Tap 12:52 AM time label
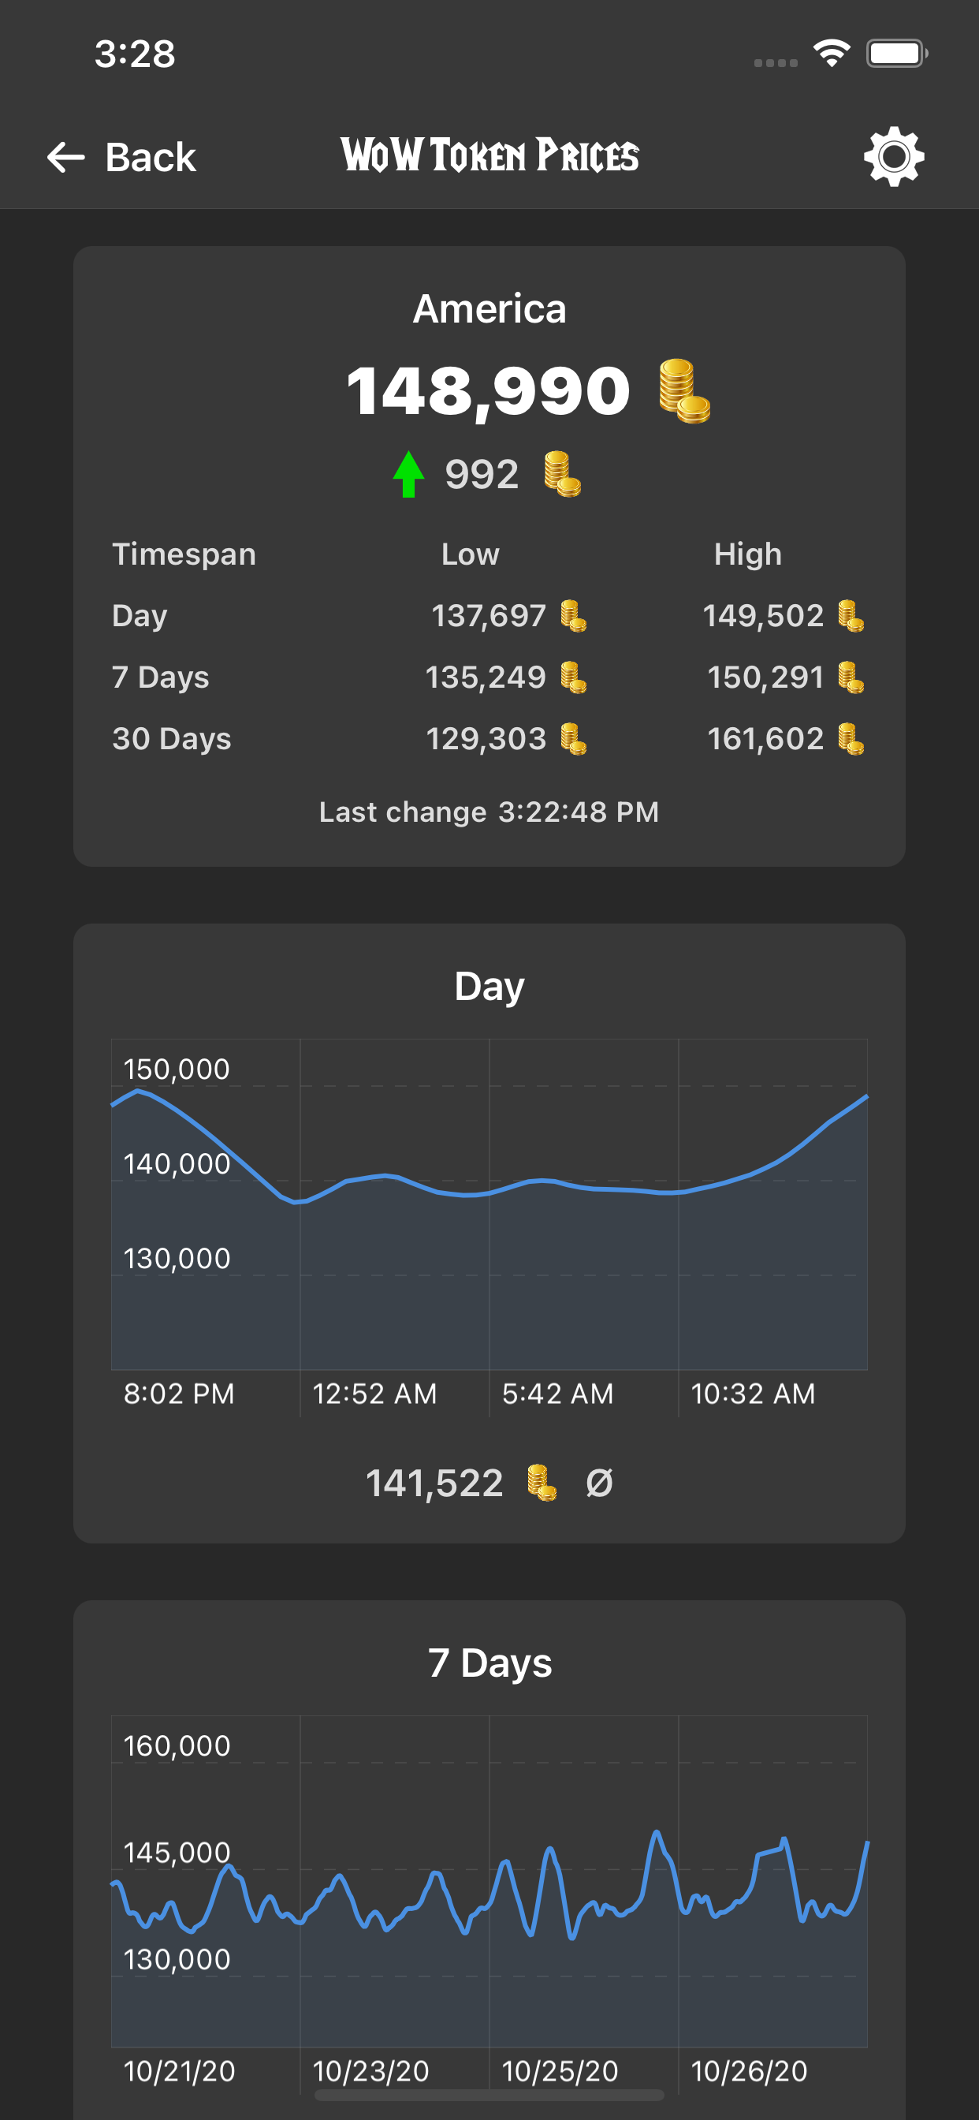 [375, 1394]
